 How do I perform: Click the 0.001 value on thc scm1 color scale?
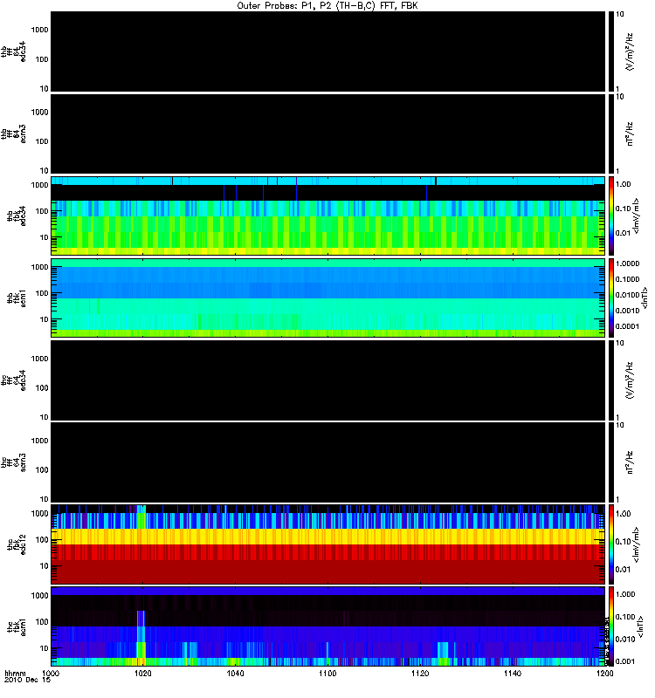pos(625,661)
